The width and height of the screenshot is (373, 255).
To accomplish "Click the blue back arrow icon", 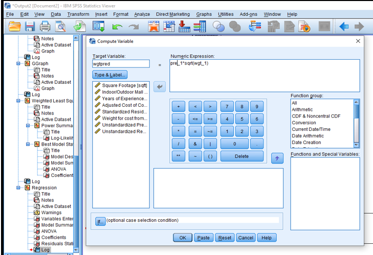I will point(344,26).
